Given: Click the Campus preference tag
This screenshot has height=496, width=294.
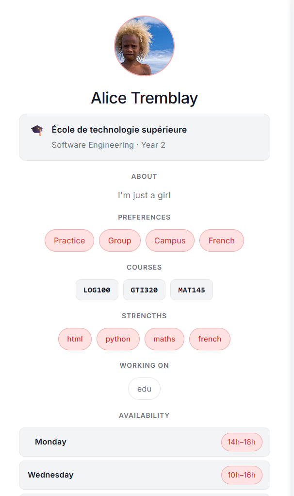Looking at the screenshot, I should pos(170,240).
